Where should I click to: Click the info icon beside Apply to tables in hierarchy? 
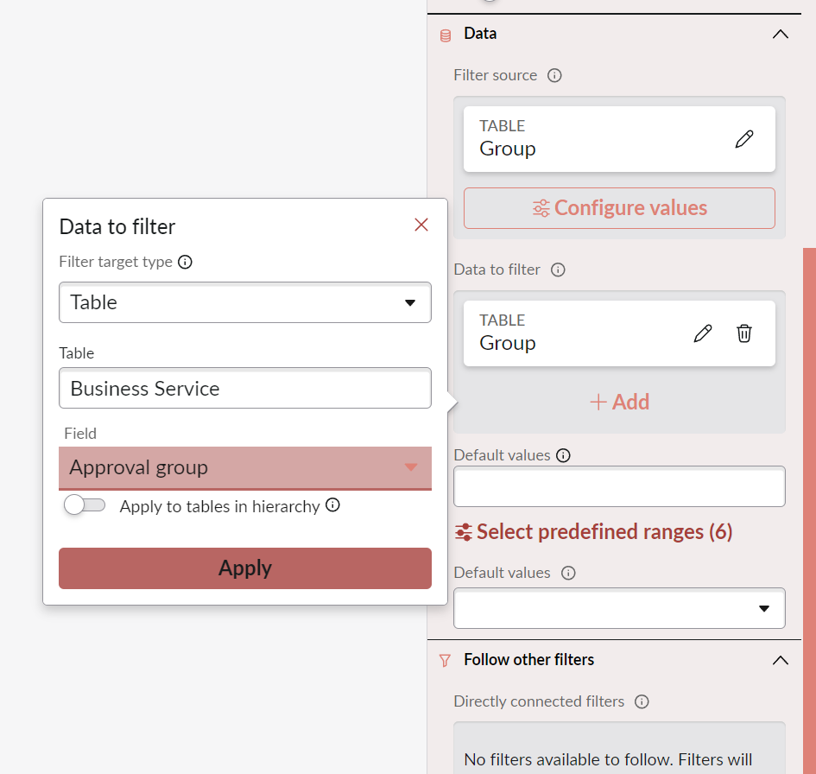(332, 506)
